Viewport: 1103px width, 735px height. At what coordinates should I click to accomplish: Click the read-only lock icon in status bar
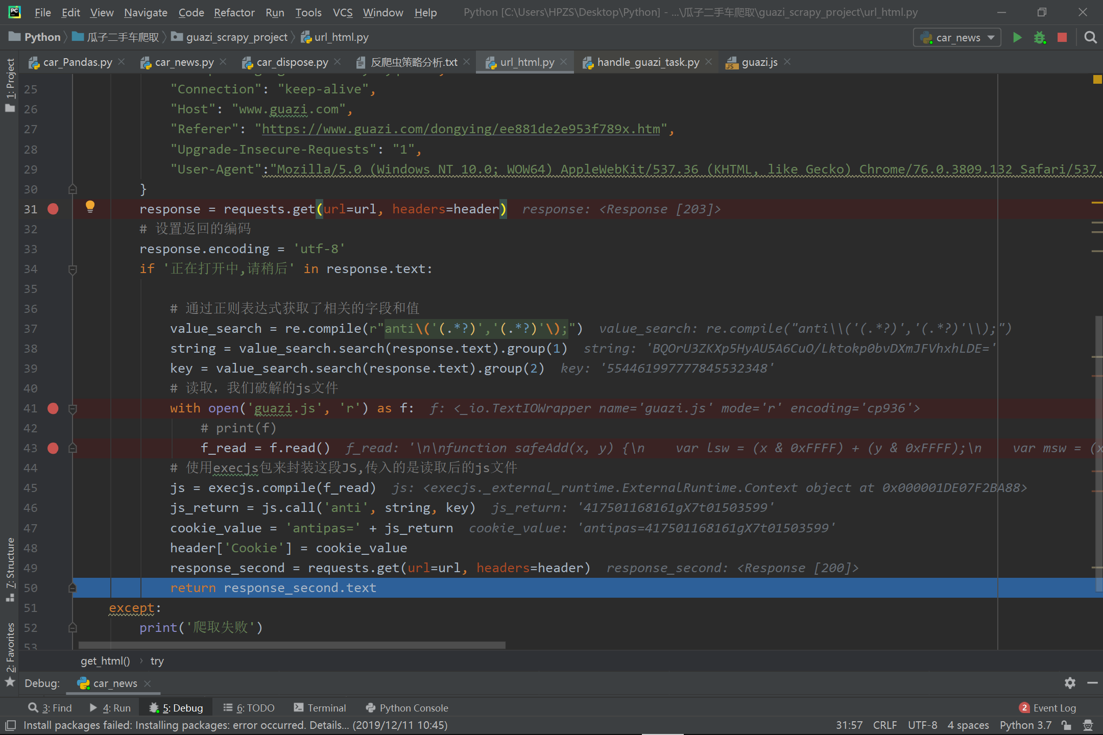(1066, 725)
